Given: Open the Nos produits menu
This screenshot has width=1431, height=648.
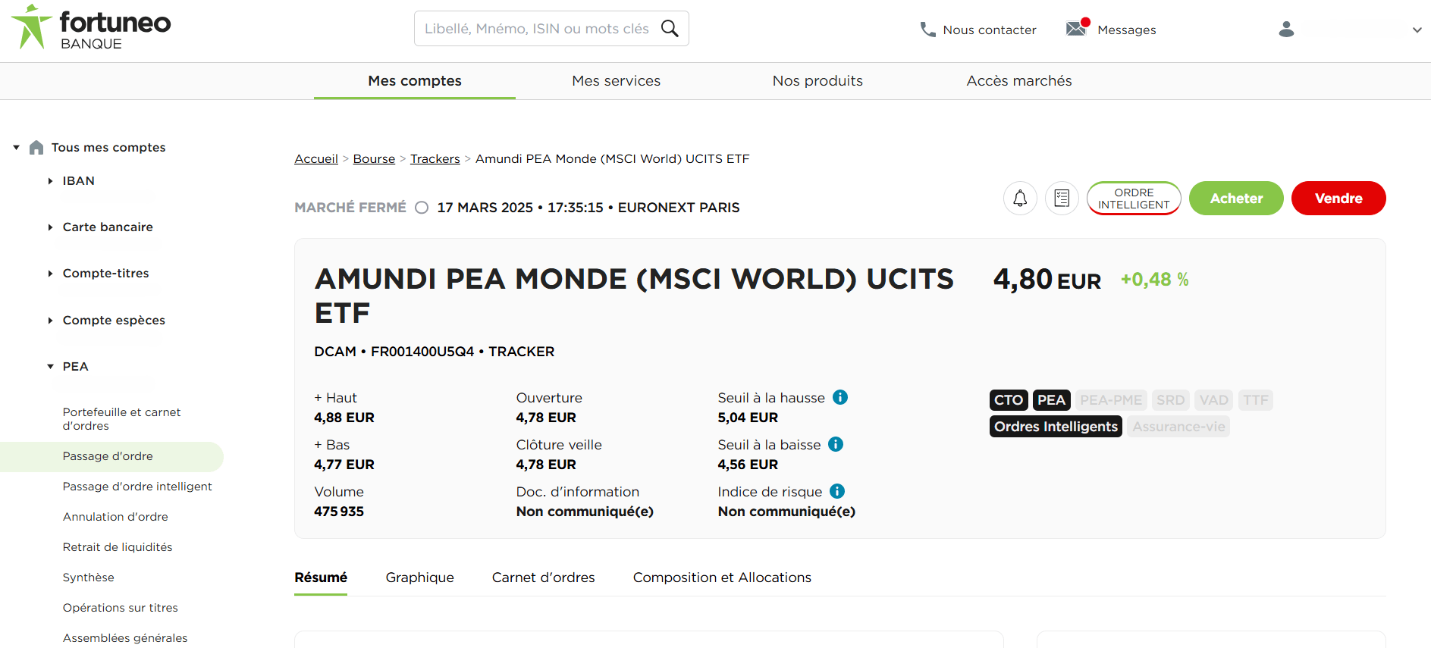Looking at the screenshot, I should (x=817, y=81).
